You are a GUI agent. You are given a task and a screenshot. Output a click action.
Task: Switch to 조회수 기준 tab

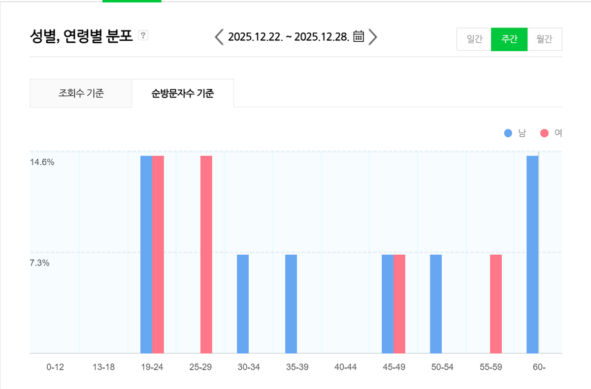81,92
